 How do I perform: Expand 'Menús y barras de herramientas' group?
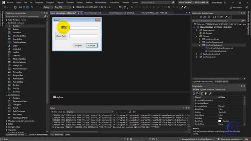(x=7, y=121)
